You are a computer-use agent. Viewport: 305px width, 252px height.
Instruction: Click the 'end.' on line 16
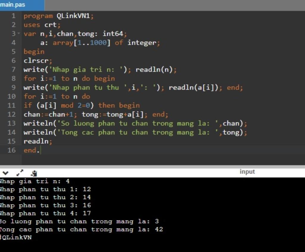click(x=32, y=150)
